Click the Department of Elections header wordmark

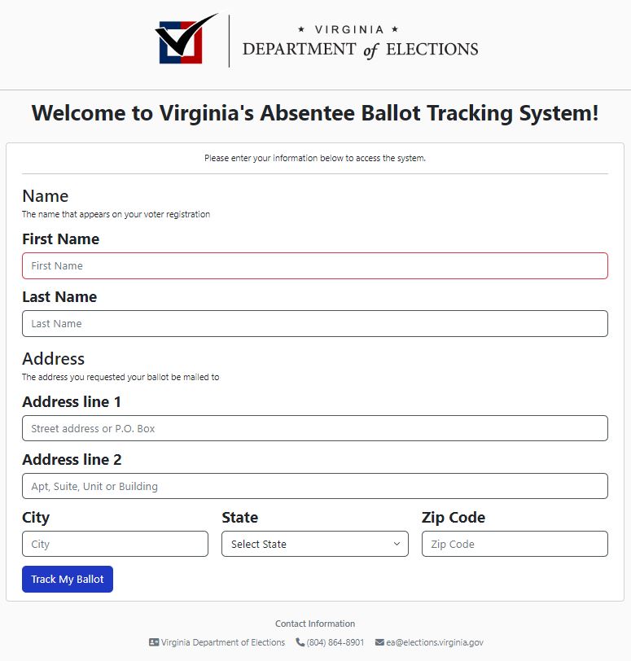pyautogui.click(x=360, y=42)
